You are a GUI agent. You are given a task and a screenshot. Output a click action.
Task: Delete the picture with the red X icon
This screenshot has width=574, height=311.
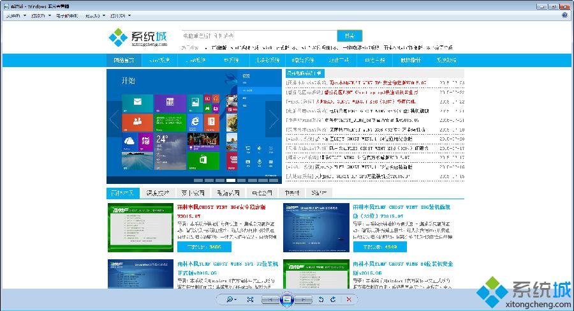pyautogui.click(x=349, y=300)
